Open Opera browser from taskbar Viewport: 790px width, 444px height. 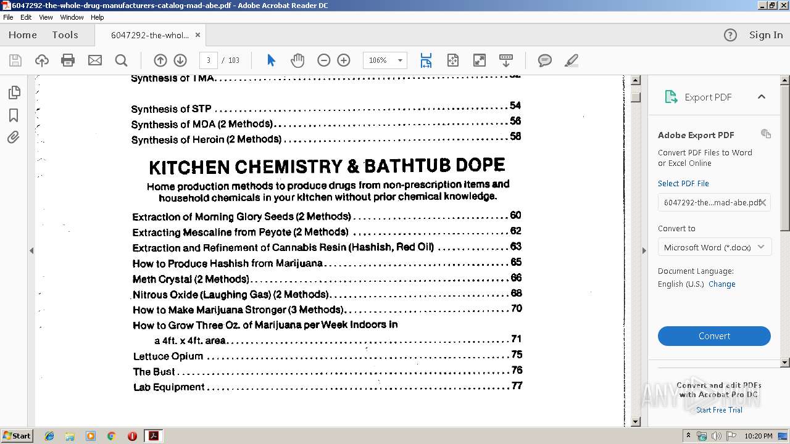click(132, 435)
